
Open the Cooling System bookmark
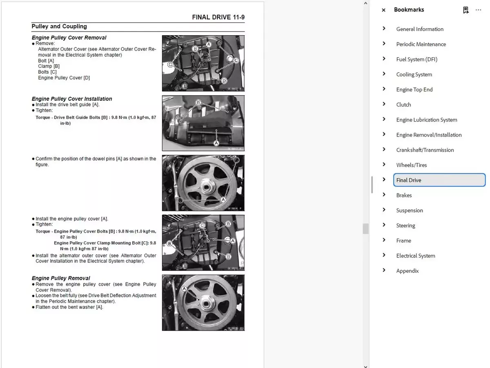[x=414, y=74]
